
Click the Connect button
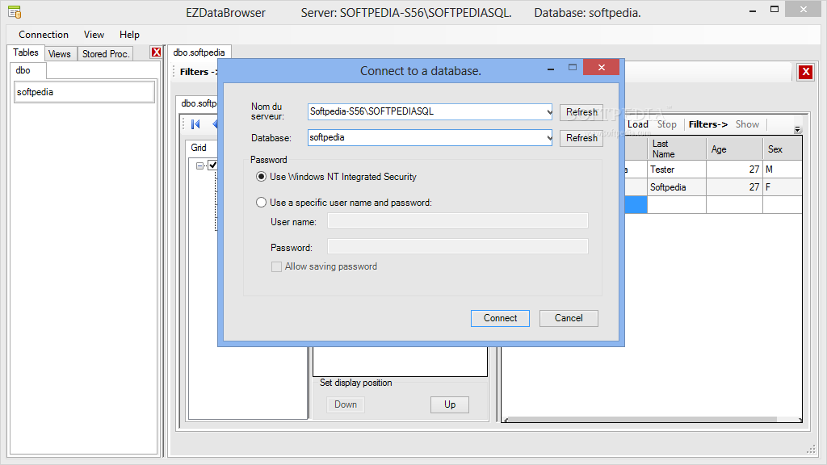[x=500, y=318]
